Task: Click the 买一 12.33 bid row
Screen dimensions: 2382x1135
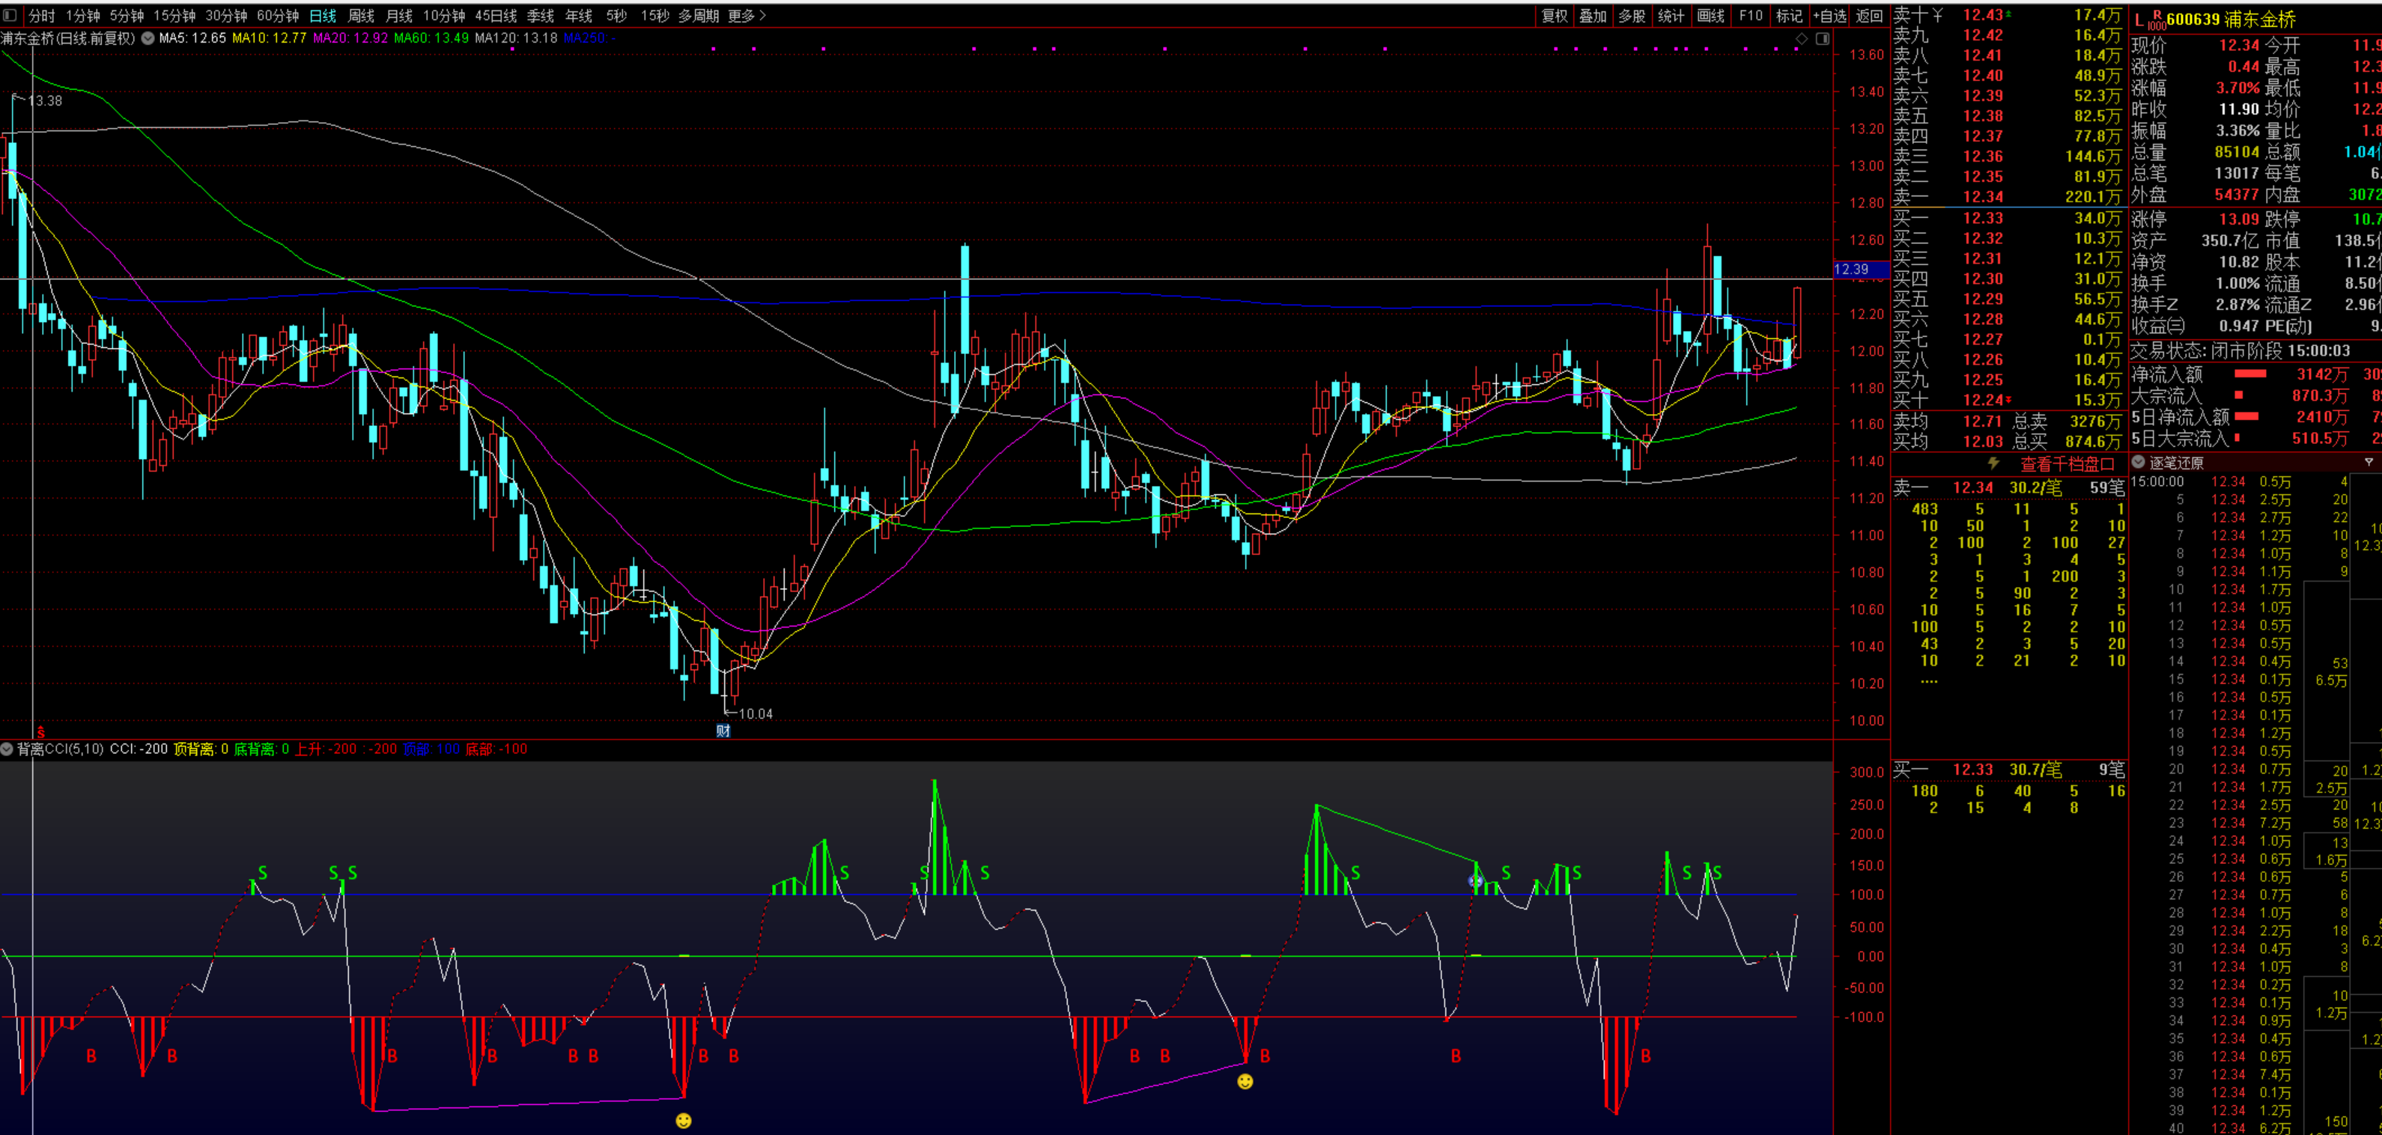Action: pyautogui.click(x=2008, y=218)
